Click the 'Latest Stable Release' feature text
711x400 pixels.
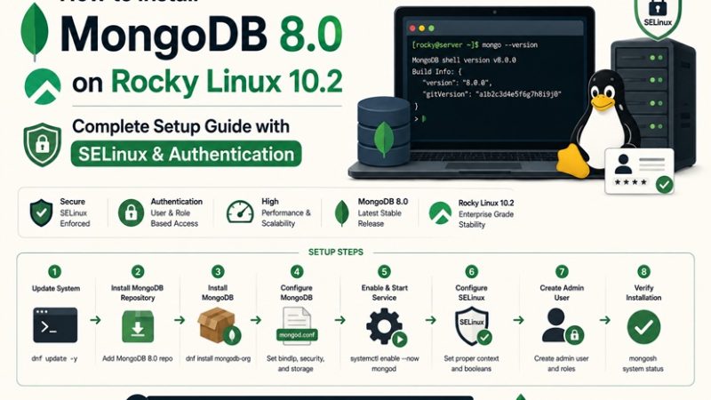pos(379,218)
